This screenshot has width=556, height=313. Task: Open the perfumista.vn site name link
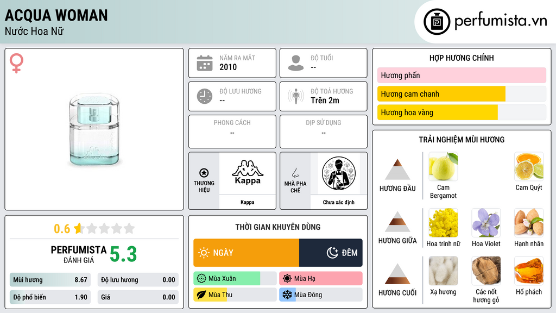click(x=501, y=21)
